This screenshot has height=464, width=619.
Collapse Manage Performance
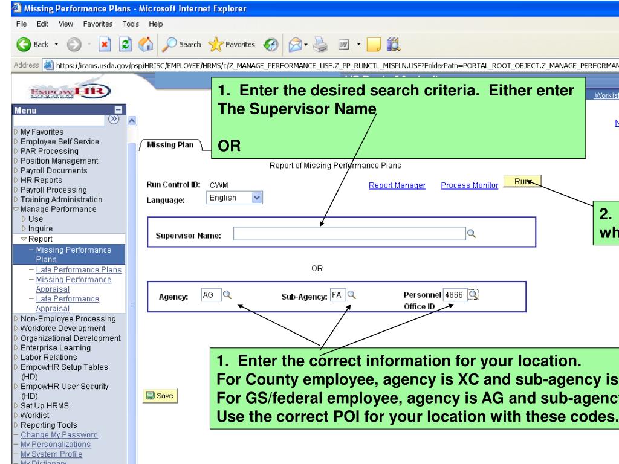[58, 209]
